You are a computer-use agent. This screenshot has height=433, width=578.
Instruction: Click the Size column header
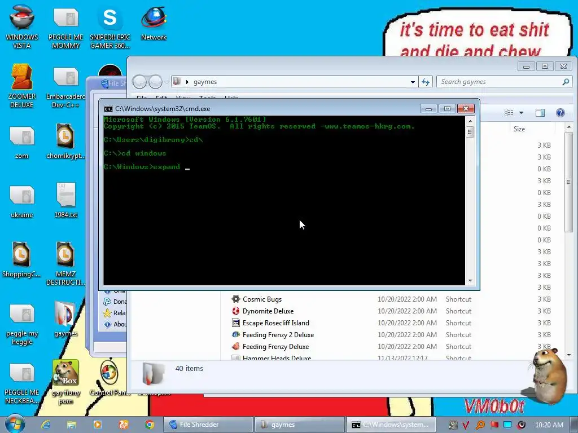point(519,129)
